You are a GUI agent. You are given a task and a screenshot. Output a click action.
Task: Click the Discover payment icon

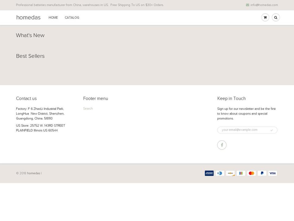click(230, 173)
